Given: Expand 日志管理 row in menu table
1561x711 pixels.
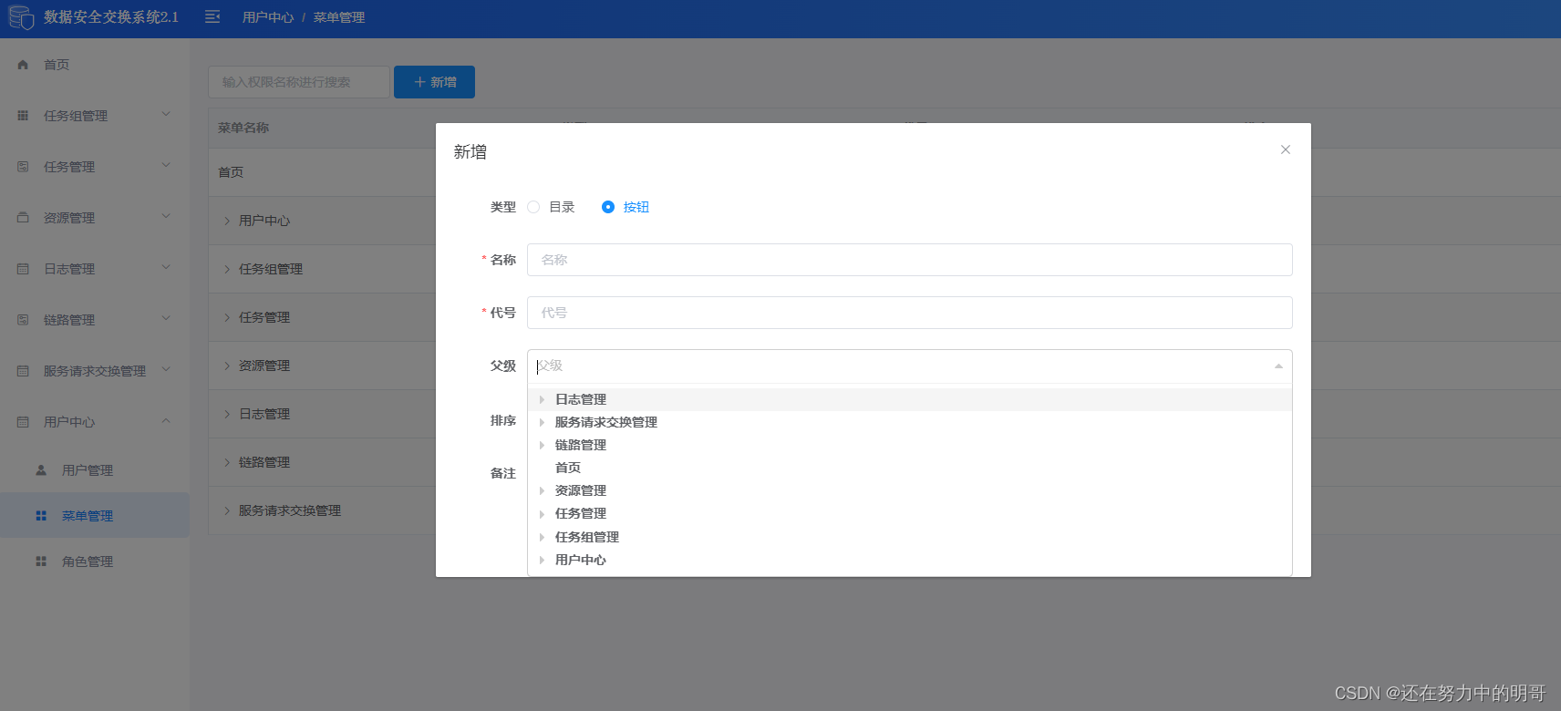Looking at the screenshot, I should point(227,414).
